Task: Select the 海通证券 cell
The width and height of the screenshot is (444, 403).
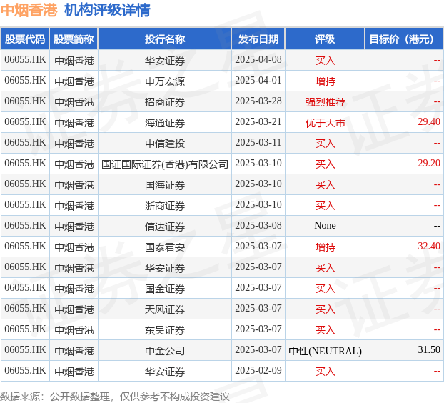Action: [x=165, y=123]
